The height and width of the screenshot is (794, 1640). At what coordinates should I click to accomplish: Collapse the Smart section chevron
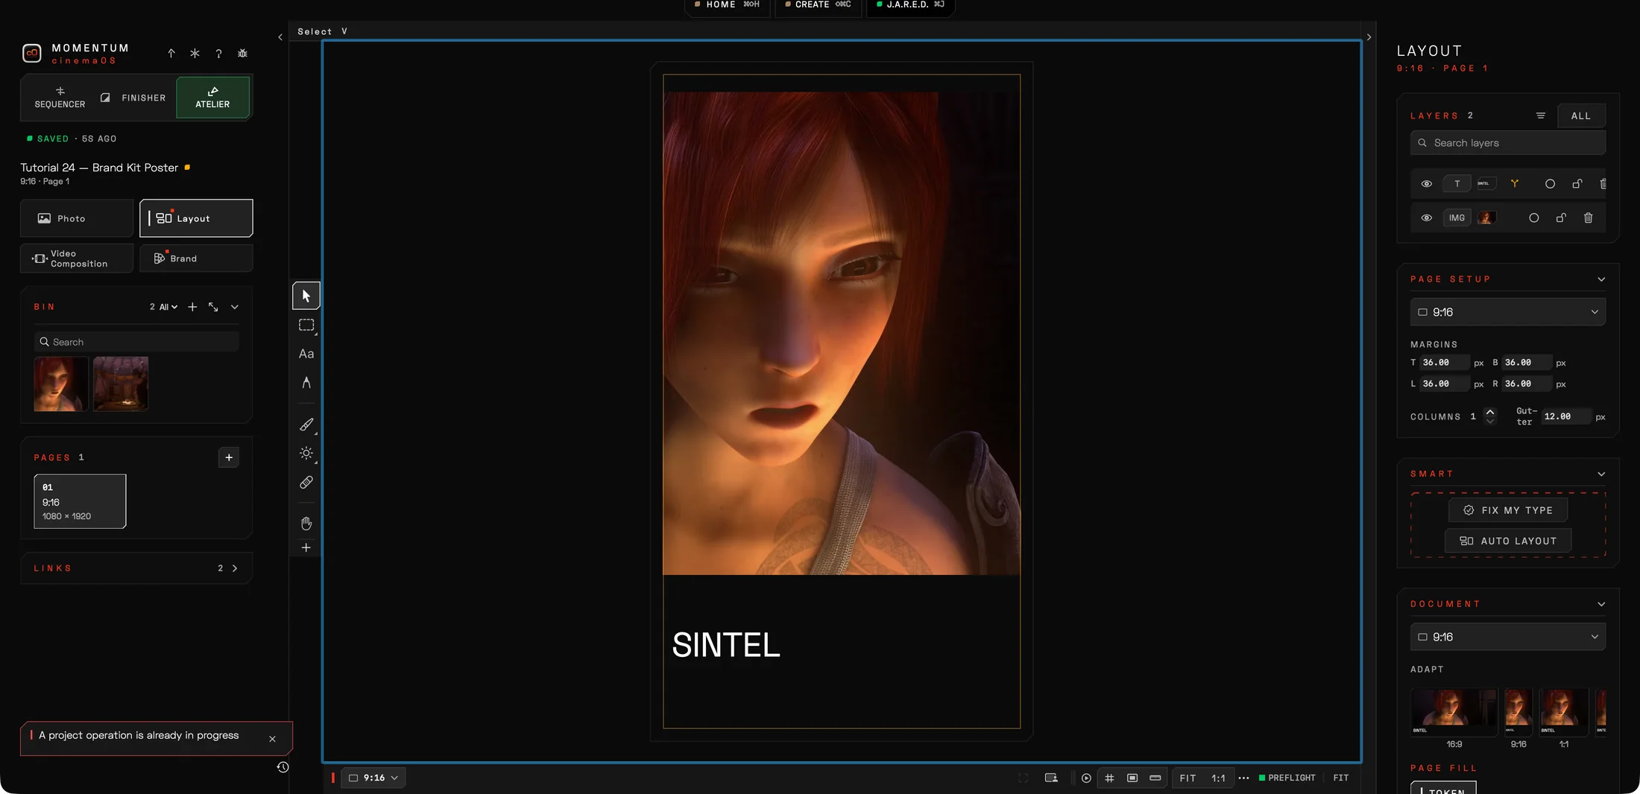[x=1601, y=474]
